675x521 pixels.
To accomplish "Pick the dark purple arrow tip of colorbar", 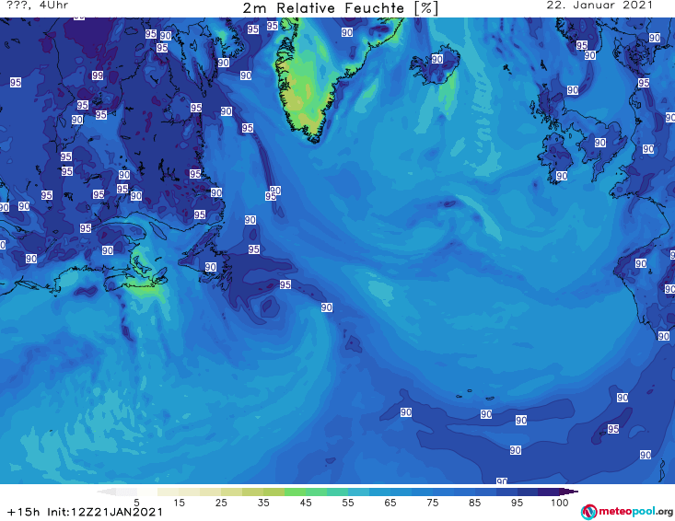I will point(569,492).
